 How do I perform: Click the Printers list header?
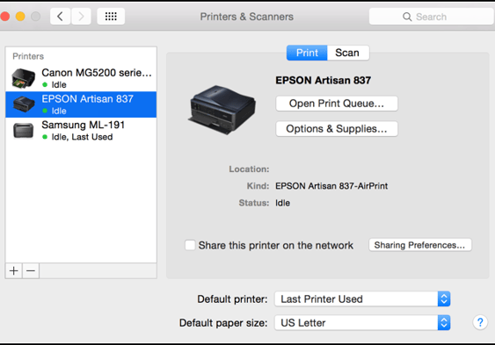(28, 56)
